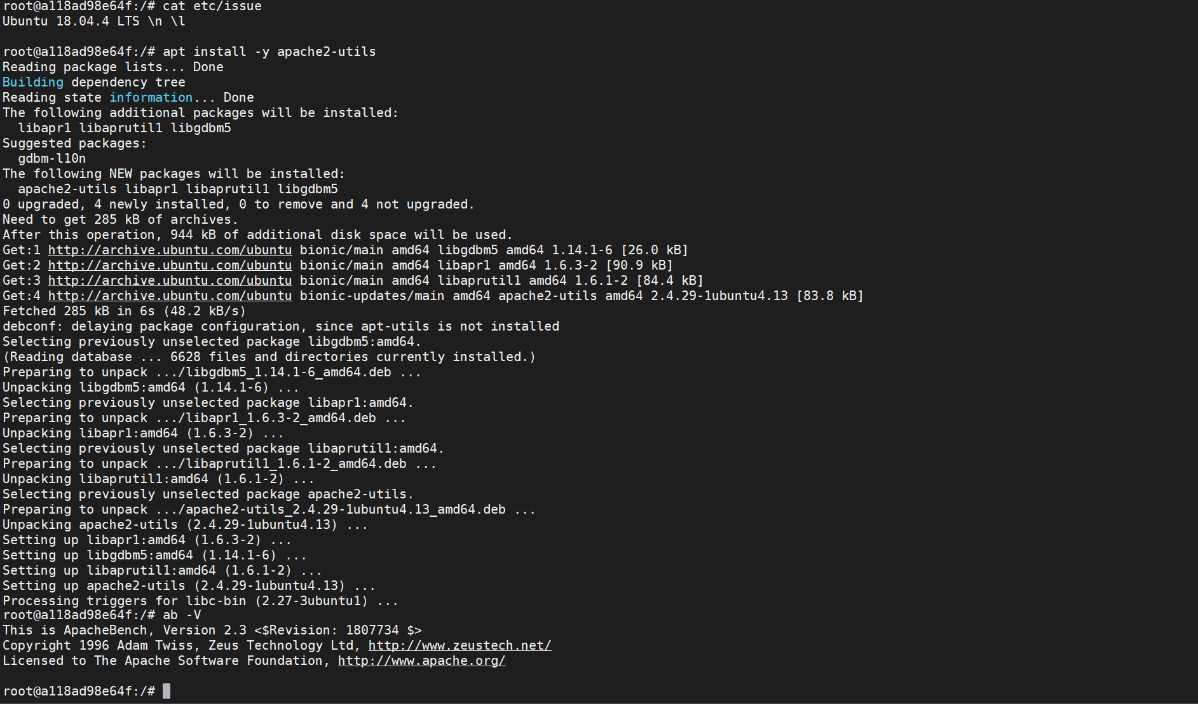Click the "Fetched 285 kB in 6s" line
This screenshot has height=705, width=1198.
[124, 311]
